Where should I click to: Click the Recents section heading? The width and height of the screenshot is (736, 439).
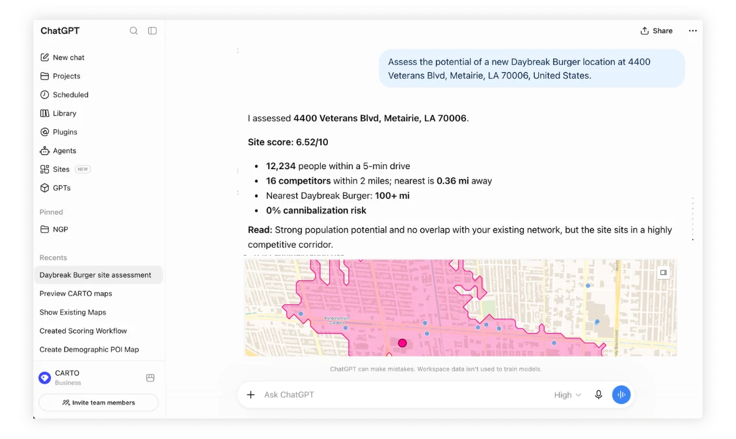tap(53, 258)
